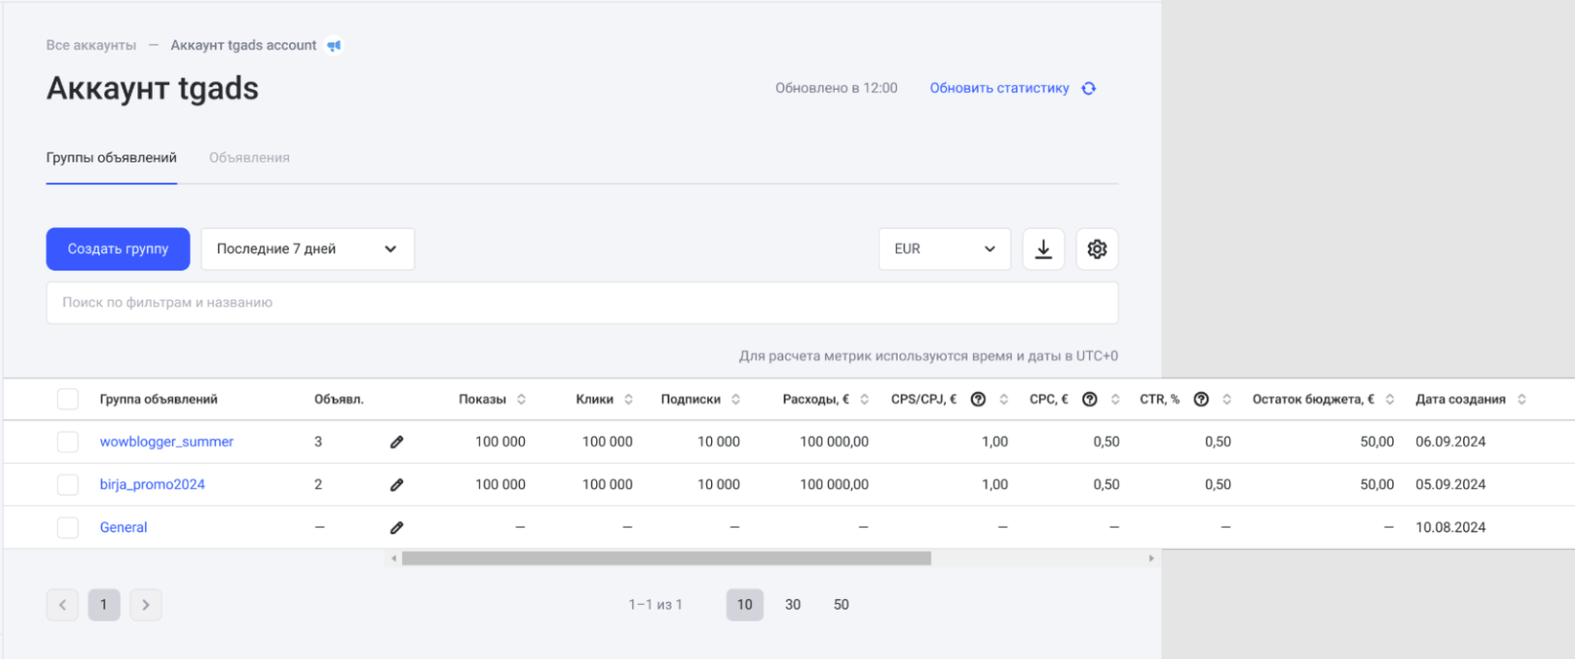Click pencil icon for birja_promo2024 row
The height and width of the screenshot is (659, 1575).
[x=396, y=484]
